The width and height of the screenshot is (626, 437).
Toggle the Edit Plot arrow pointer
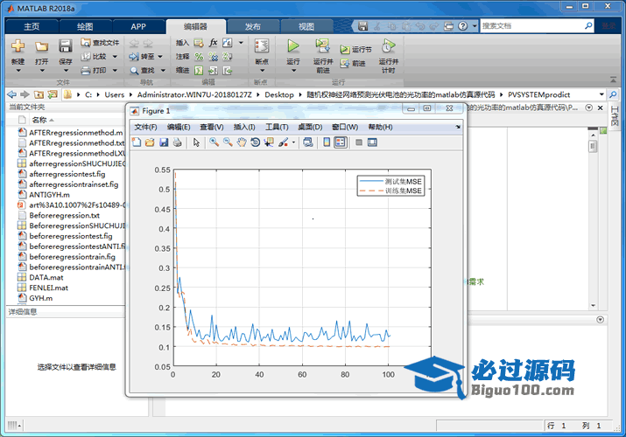pyautogui.click(x=196, y=142)
